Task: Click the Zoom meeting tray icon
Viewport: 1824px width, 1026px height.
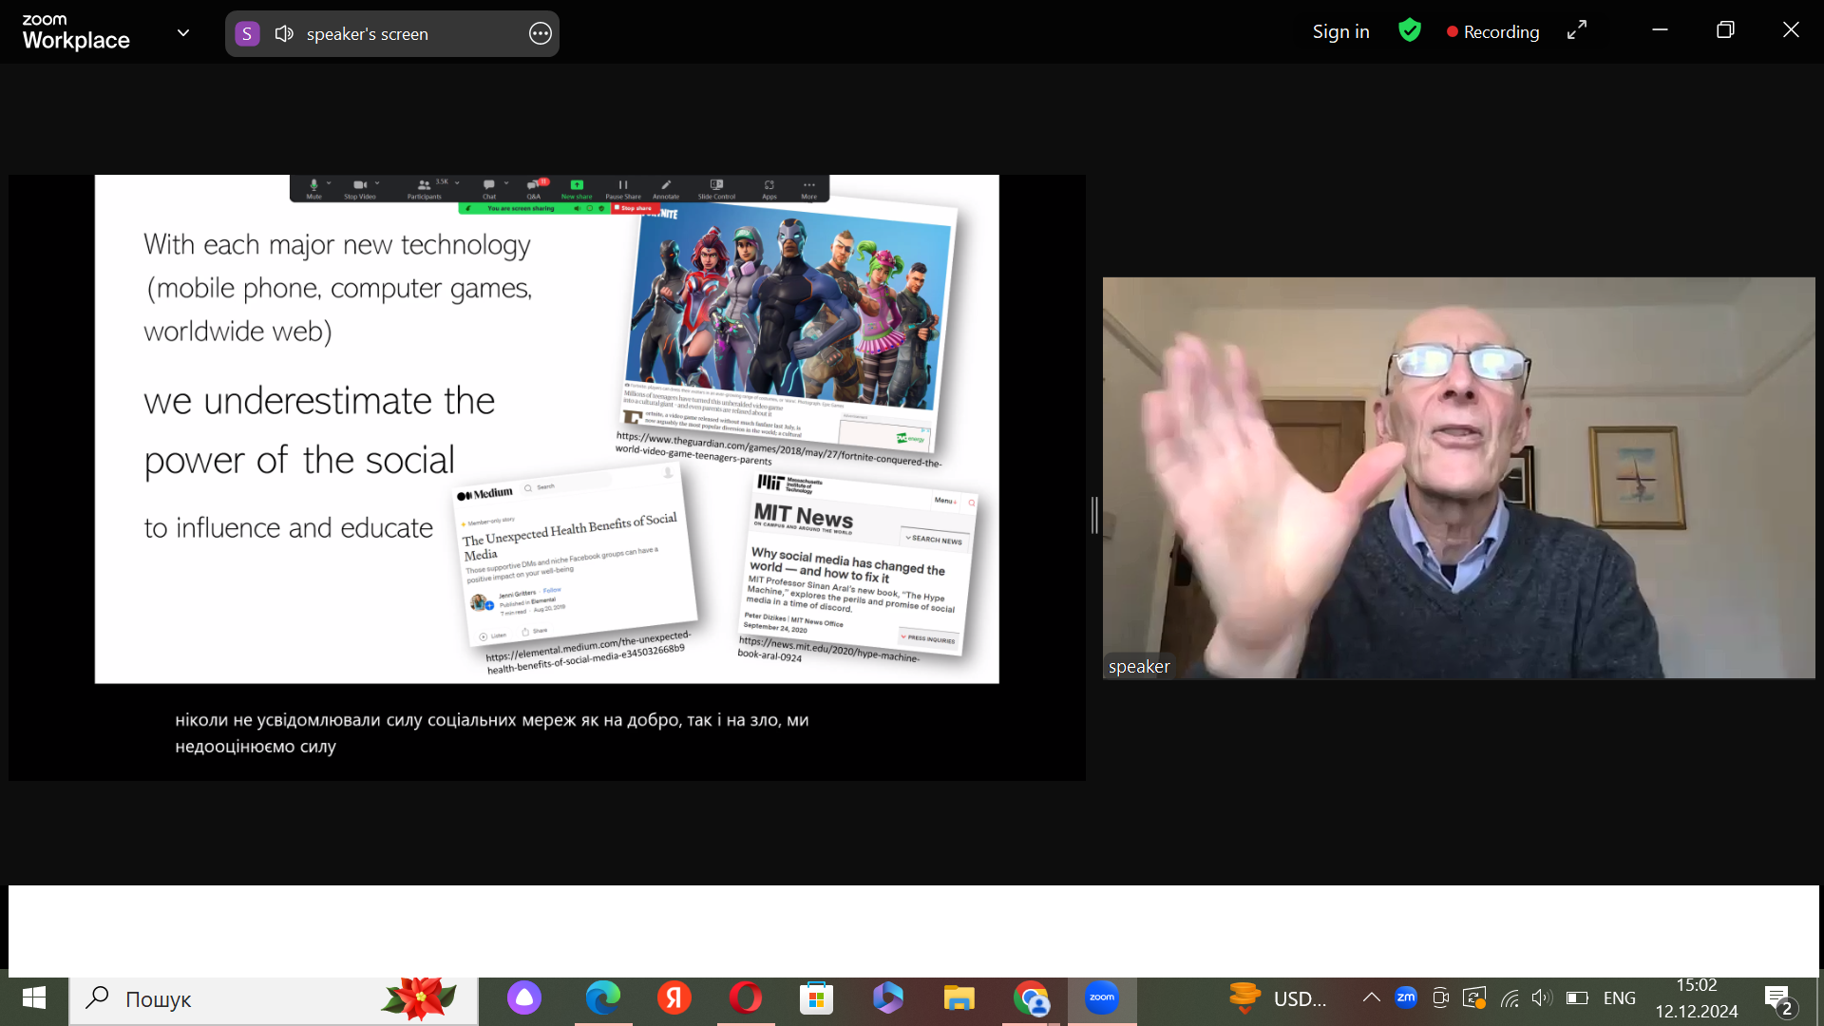Action: pos(1406,997)
